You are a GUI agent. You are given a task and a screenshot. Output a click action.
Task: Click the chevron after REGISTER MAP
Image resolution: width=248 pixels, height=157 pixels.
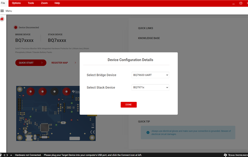point(75,63)
